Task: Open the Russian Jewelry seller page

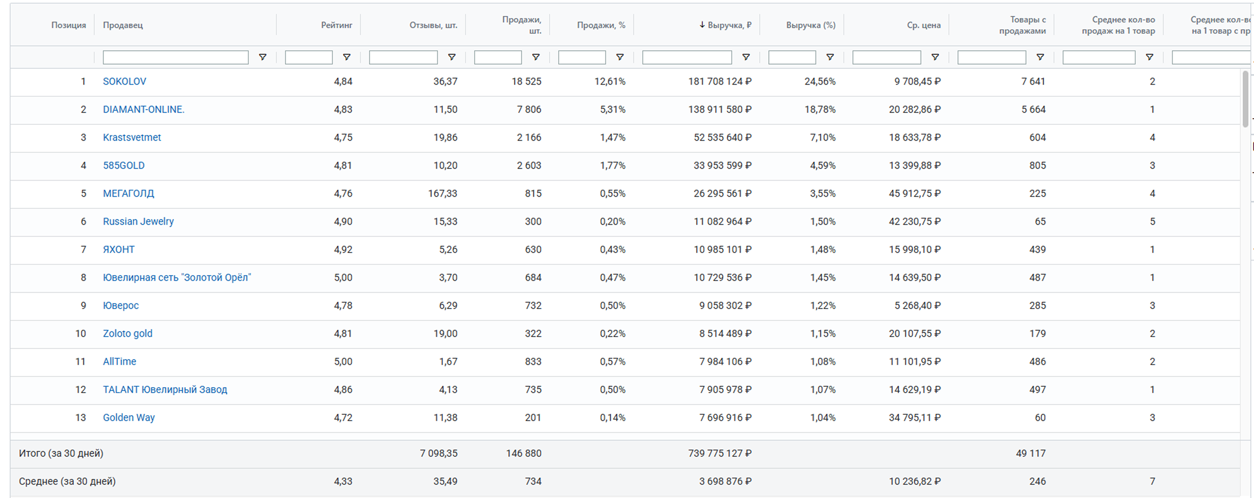Action: pyautogui.click(x=138, y=221)
